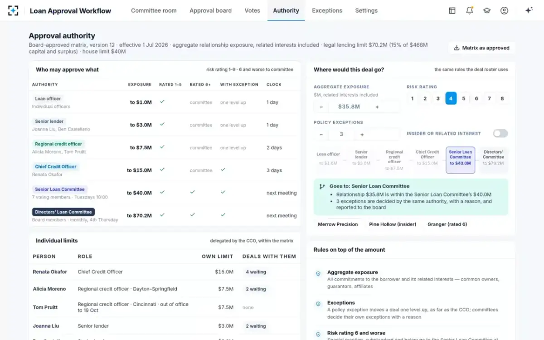Click the Senior lender router step
The height and width of the screenshot is (340, 544).
click(361, 160)
